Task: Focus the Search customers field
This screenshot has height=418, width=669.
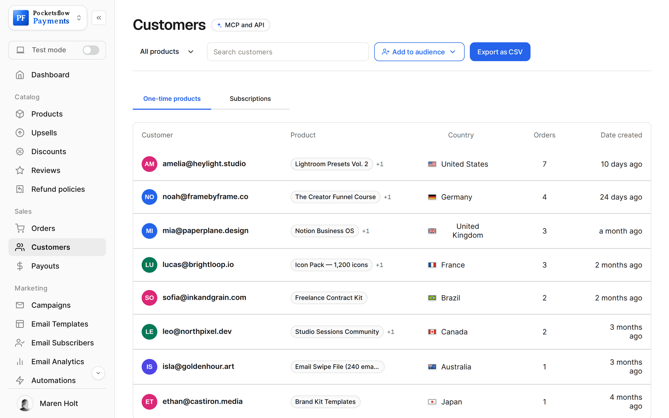Action: tap(288, 52)
